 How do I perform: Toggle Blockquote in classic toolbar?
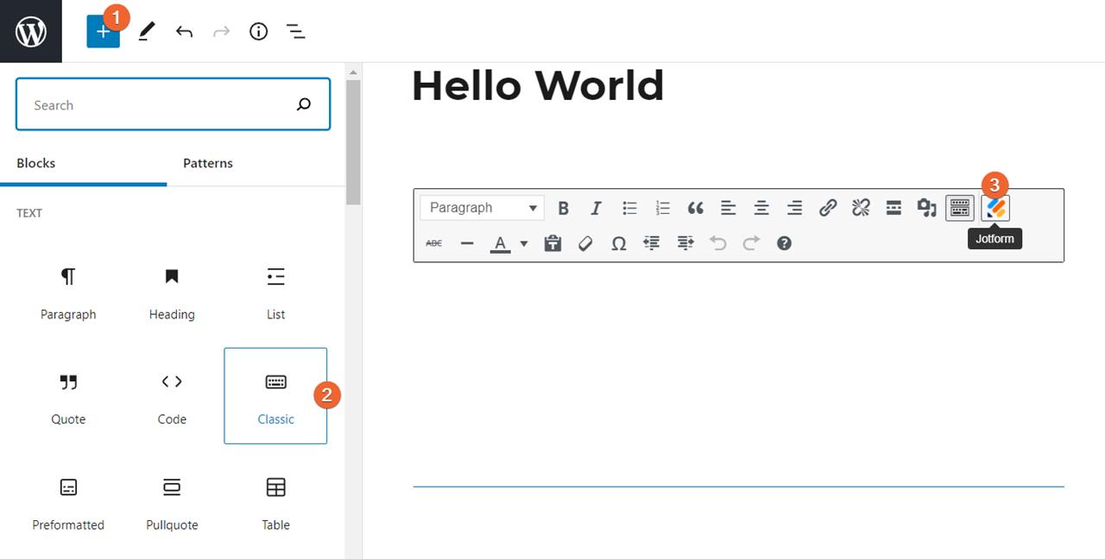coord(696,208)
